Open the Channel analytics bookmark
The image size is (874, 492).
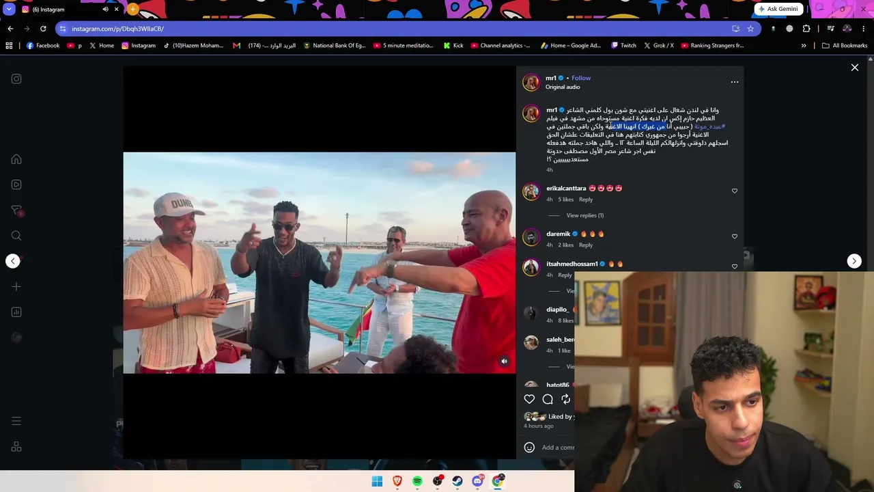tap(500, 46)
